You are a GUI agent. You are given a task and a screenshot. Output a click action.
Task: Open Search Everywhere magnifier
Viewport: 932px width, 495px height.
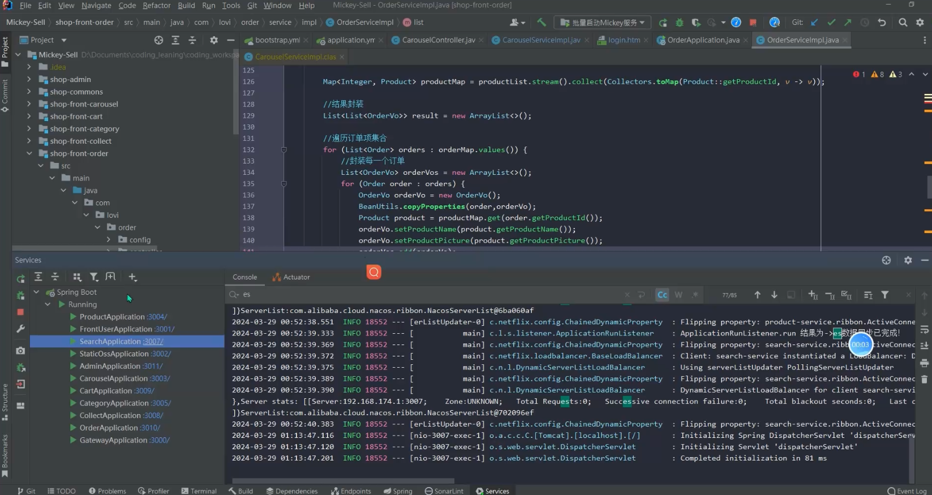coord(903,23)
